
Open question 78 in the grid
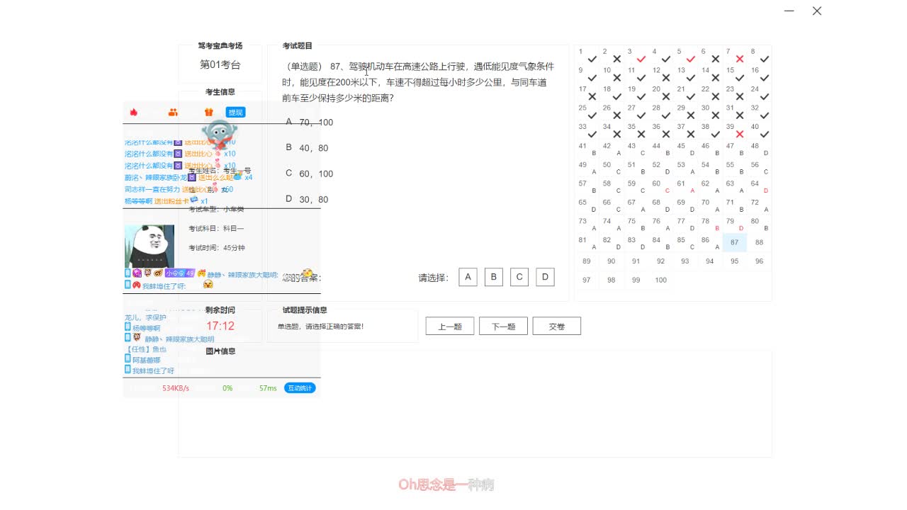coord(709,225)
